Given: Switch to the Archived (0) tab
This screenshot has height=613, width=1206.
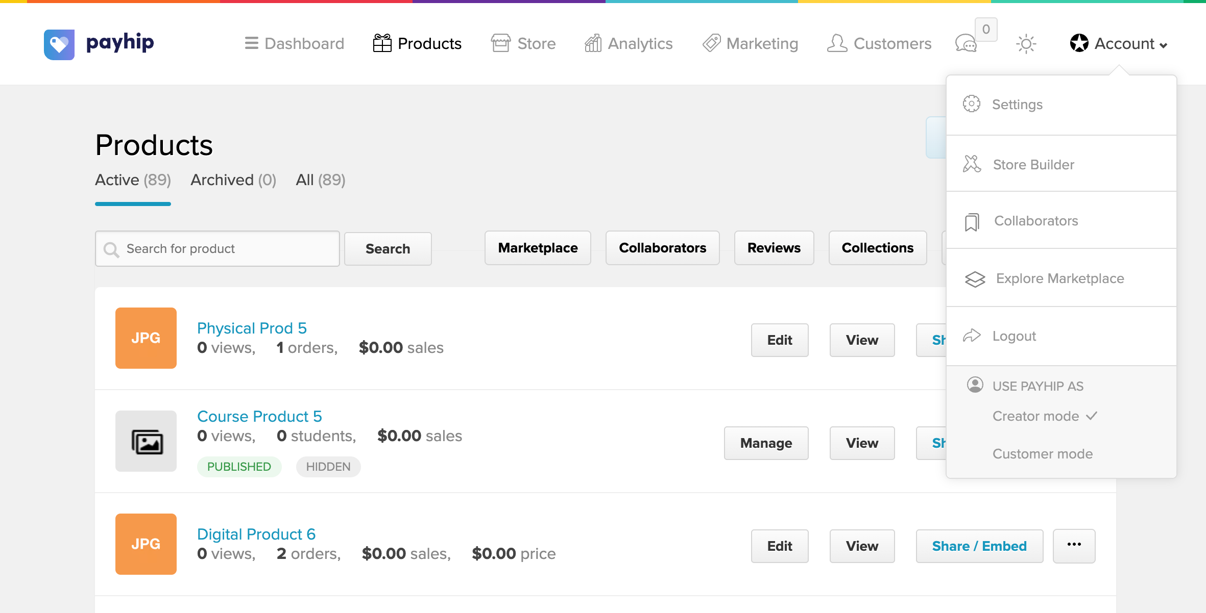Looking at the screenshot, I should click(x=233, y=180).
